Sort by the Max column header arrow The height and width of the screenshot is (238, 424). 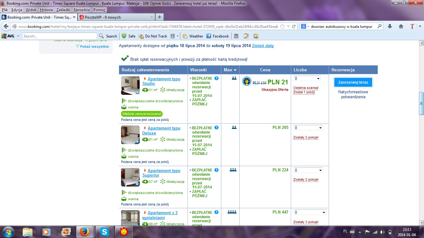click(235, 70)
